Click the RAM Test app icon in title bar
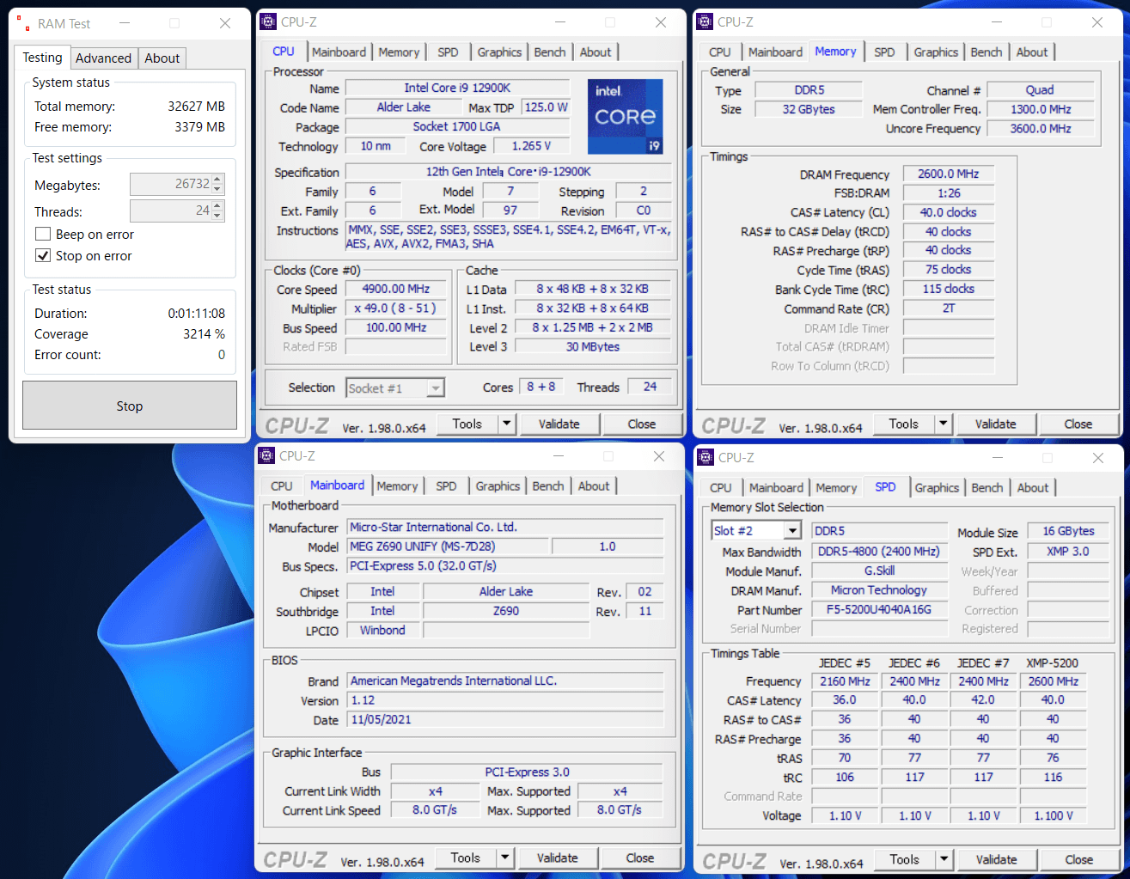1130x879 pixels. pyautogui.click(x=22, y=23)
